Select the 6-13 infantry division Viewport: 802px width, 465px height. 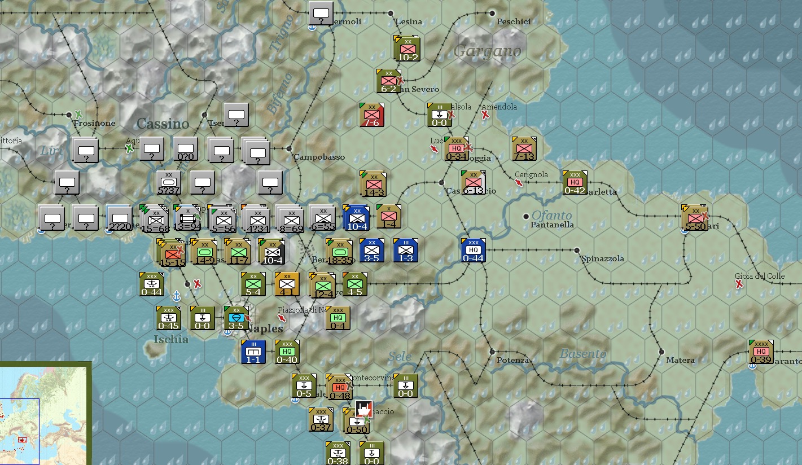[x=473, y=183]
